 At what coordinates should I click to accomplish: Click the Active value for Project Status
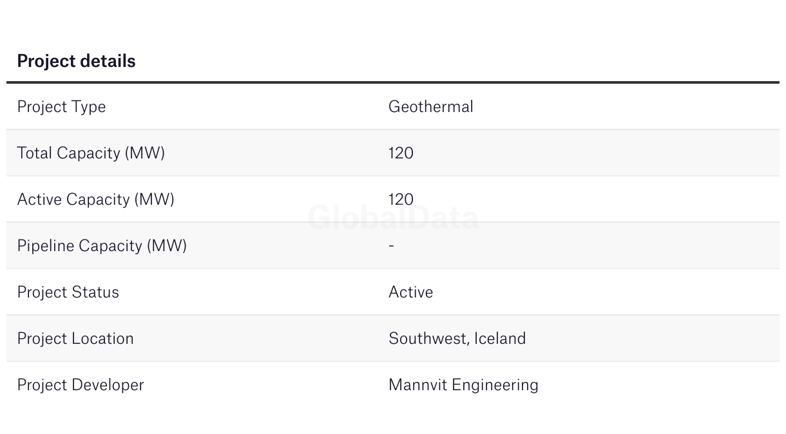tap(410, 292)
